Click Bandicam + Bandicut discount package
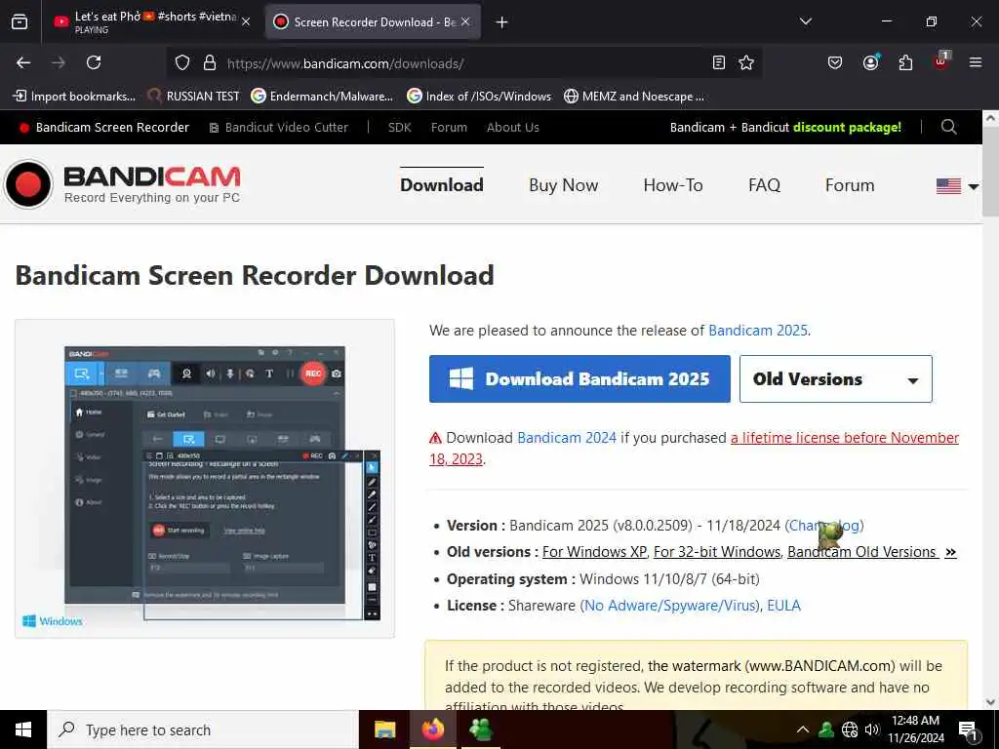The image size is (999, 749). [x=785, y=128]
